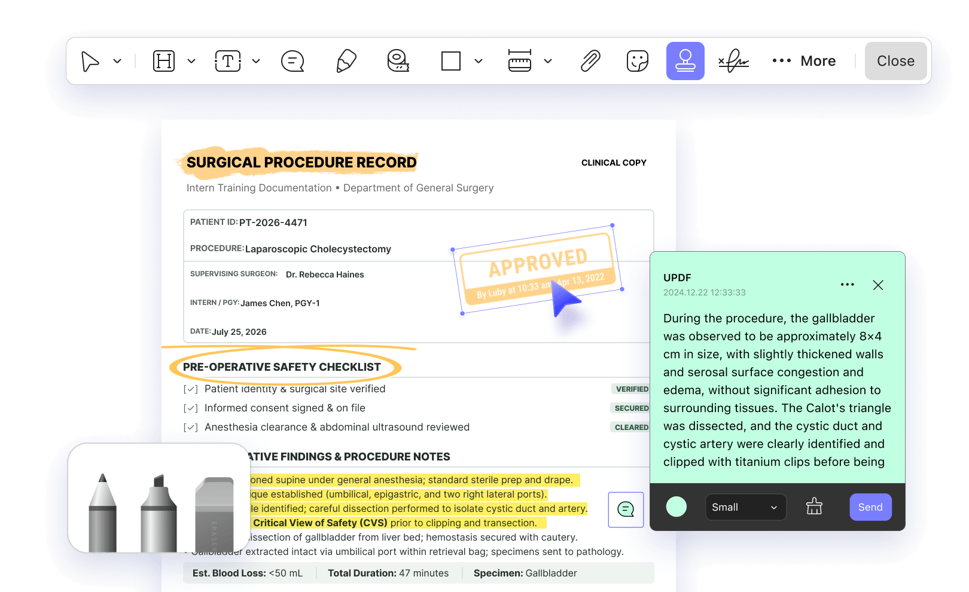Viewport: 969px width, 592px height.
Task: Send the UPDF note comment
Action: pos(871,507)
